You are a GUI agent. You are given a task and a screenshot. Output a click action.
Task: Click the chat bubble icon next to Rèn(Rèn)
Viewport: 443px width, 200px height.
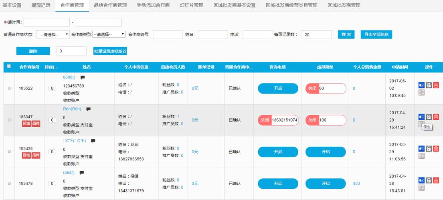[89, 109]
